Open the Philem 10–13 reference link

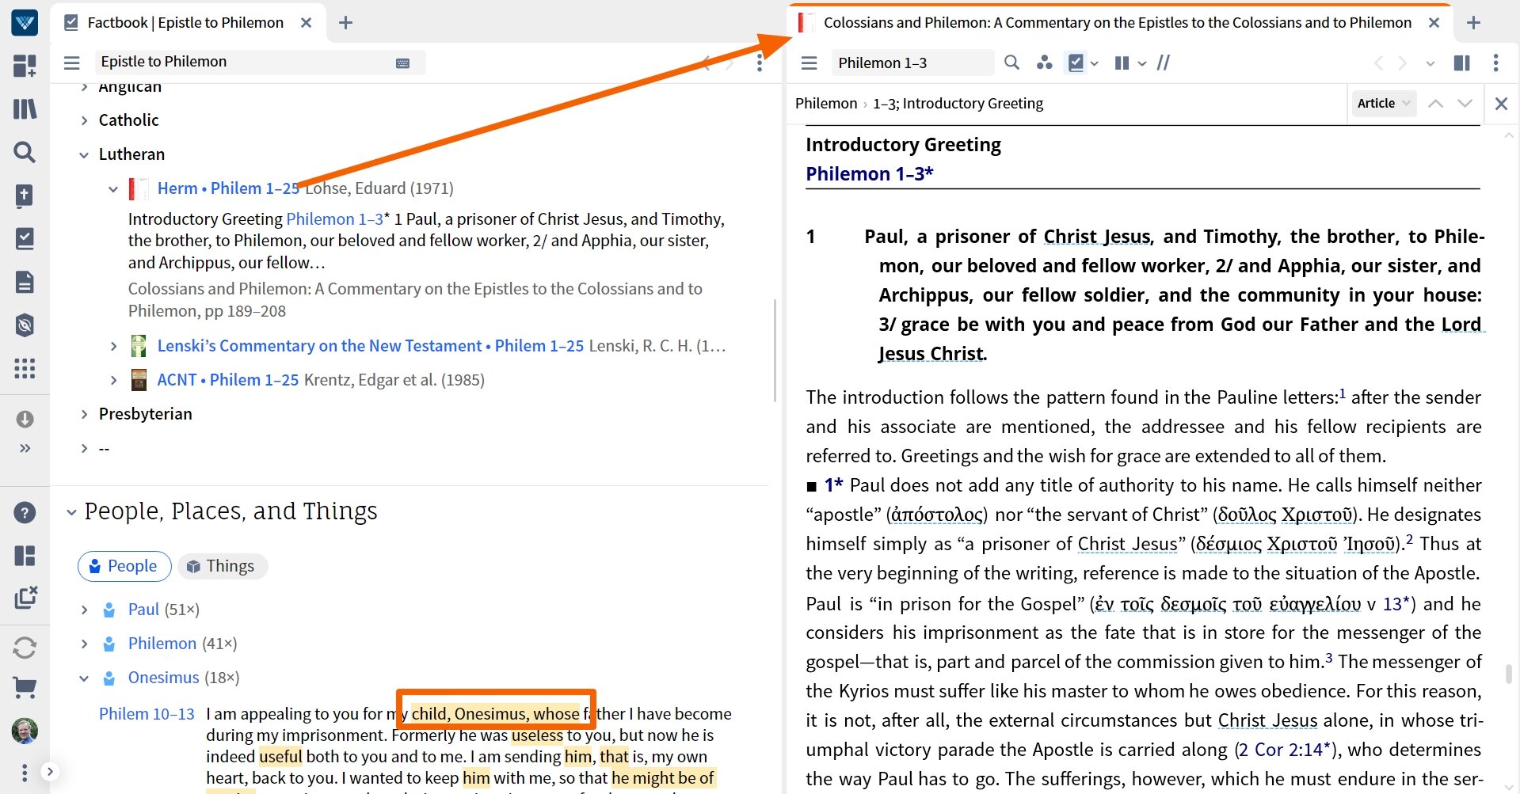[147, 714]
